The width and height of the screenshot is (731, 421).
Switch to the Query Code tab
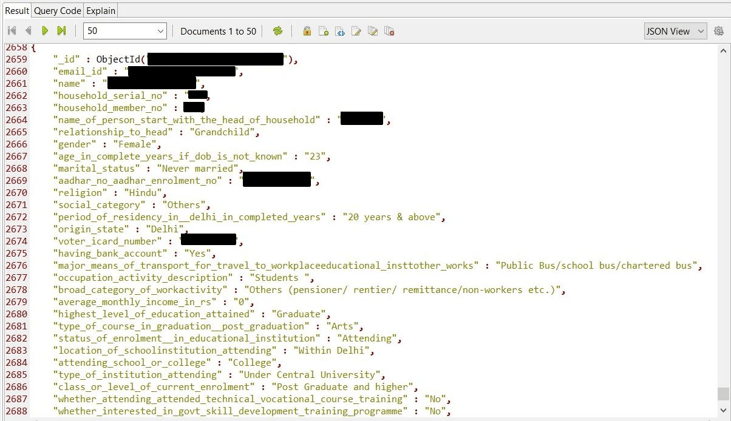[57, 11]
